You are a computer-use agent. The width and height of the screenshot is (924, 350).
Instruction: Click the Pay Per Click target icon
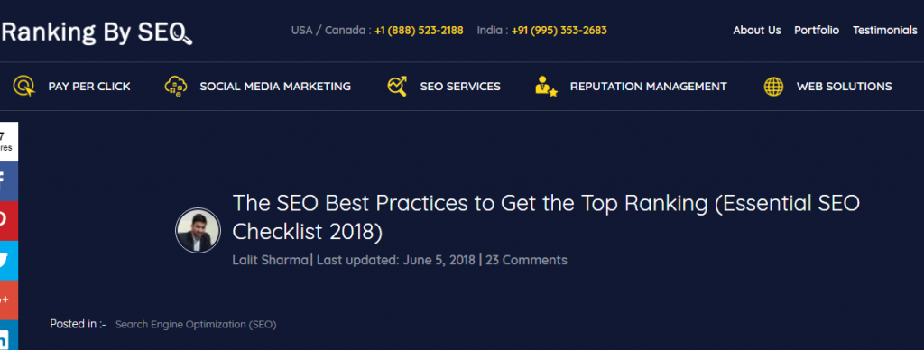[x=23, y=87]
